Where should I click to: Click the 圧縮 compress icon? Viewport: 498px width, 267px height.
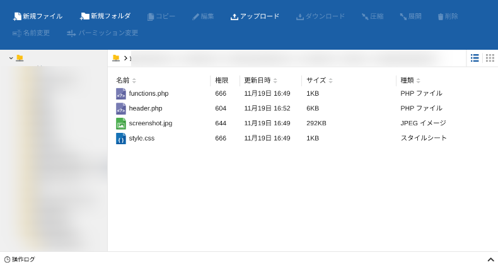[365, 16]
